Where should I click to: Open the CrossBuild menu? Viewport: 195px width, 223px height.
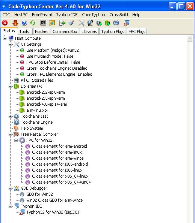point(119,15)
